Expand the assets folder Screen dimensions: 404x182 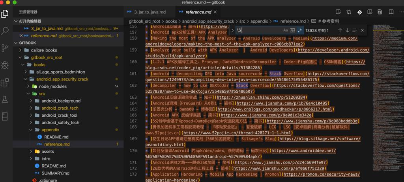[31, 151]
